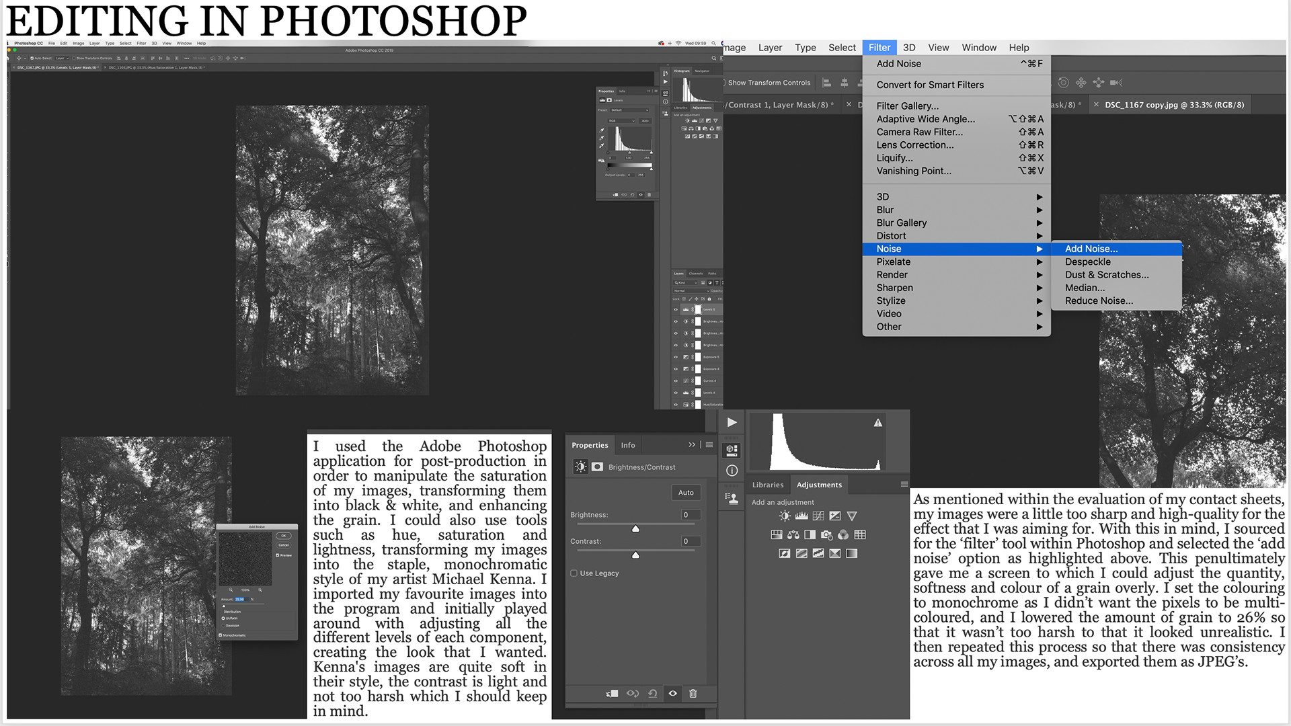Viewport: 1291px width, 726px height.
Task: Hide the Curves 4 layer
Action: 676,380
